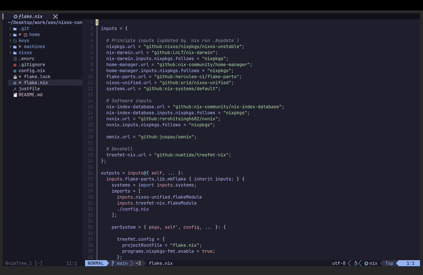Click 'outputs' on line 26

pos(110,173)
